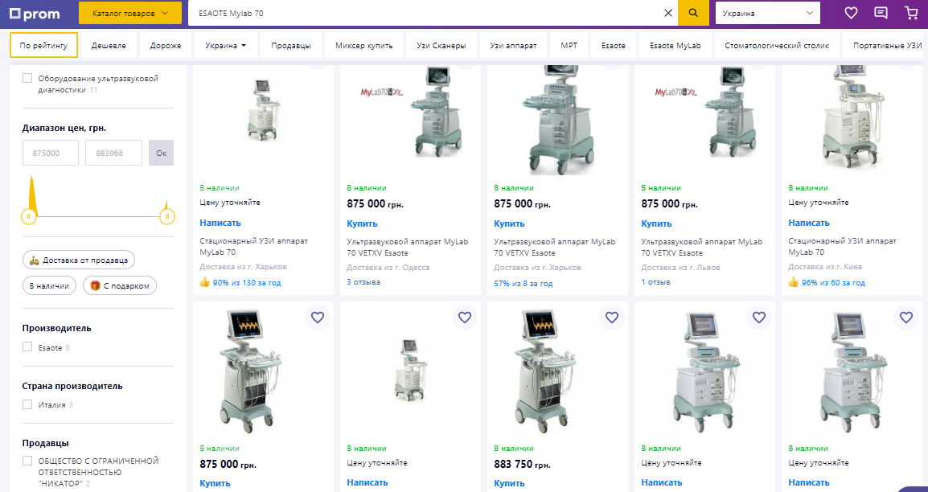Click 'Купить' for the Львов listing

pyautogui.click(x=656, y=223)
